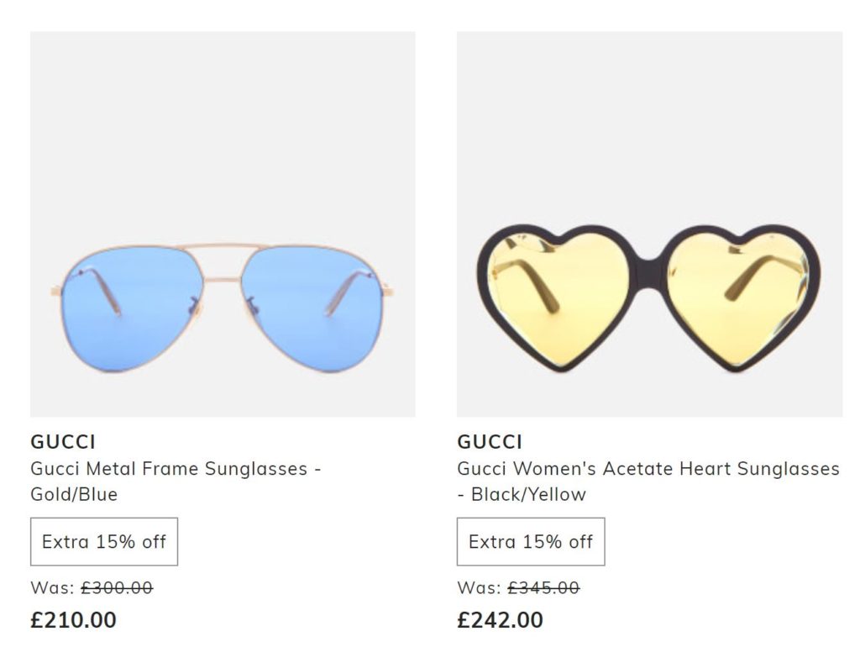
Task: Click the Gold/Blue colour text
Action: (x=74, y=494)
